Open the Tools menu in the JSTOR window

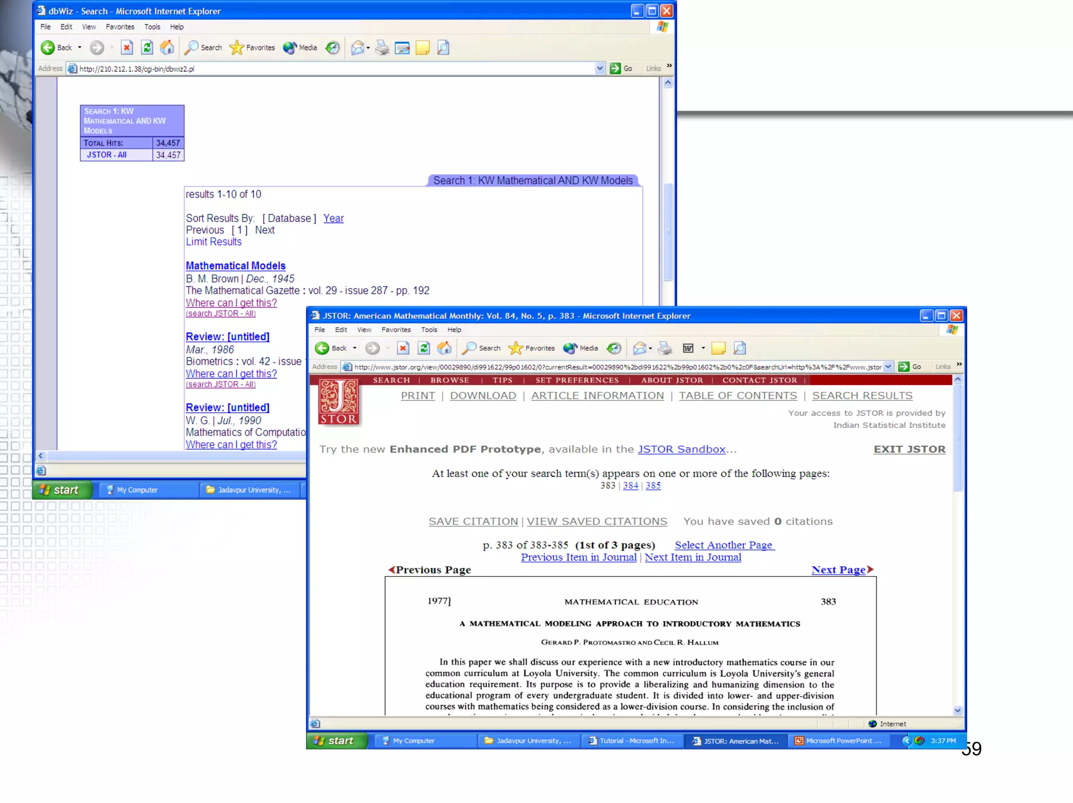pos(429,330)
